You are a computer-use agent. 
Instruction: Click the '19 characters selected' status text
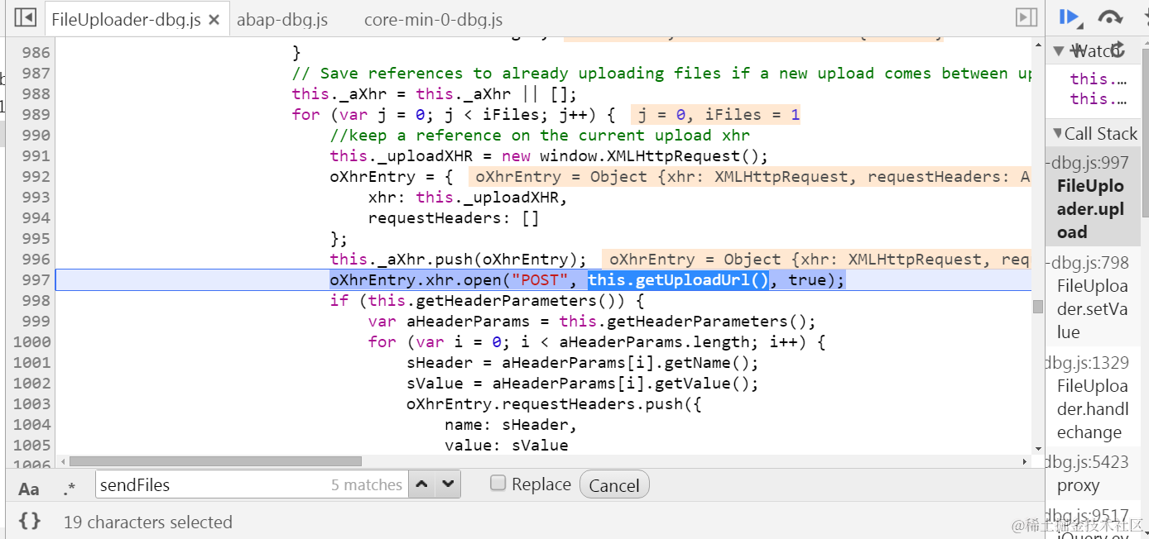coord(148,522)
